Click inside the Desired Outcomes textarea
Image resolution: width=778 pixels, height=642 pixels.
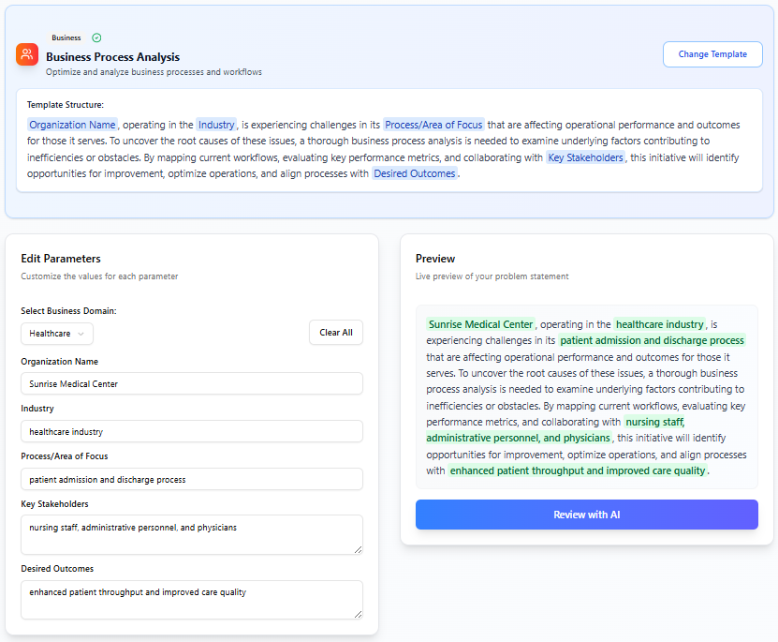coord(191,599)
